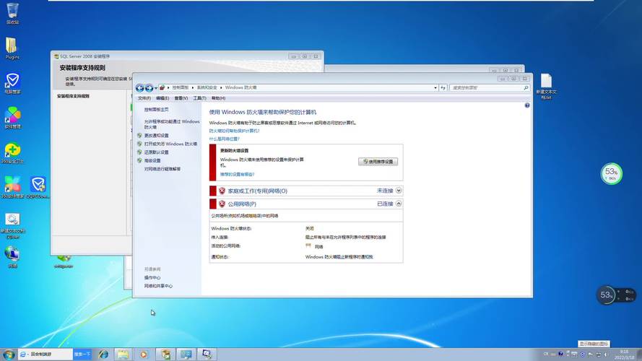Click the 公用网络(P) header text
This screenshot has width=642, height=361.
click(x=242, y=204)
